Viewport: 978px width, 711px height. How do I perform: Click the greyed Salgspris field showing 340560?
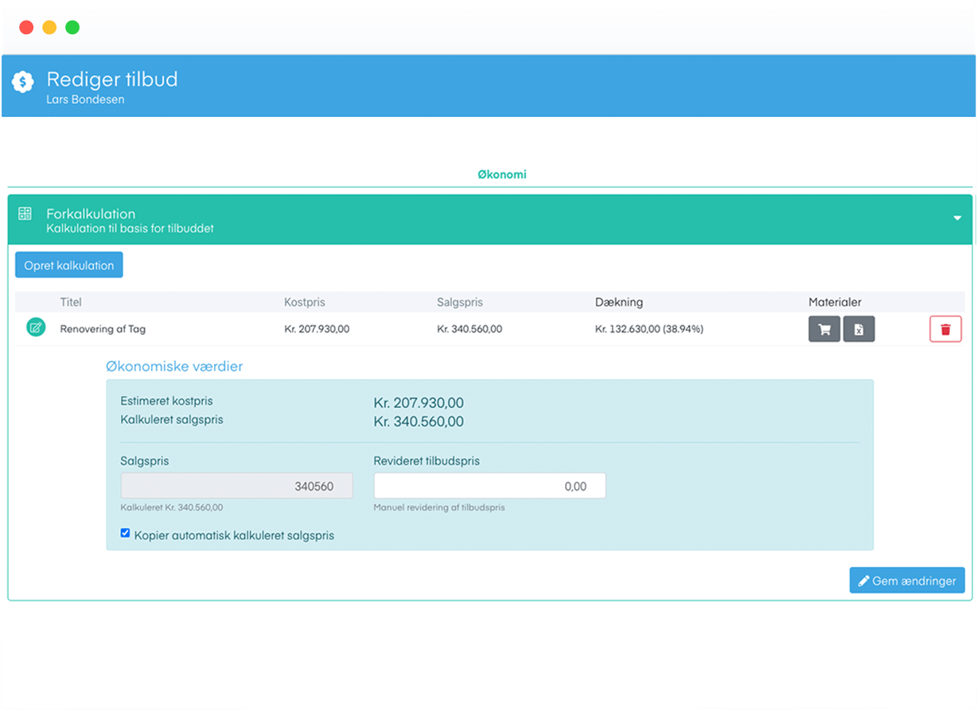(x=236, y=486)
